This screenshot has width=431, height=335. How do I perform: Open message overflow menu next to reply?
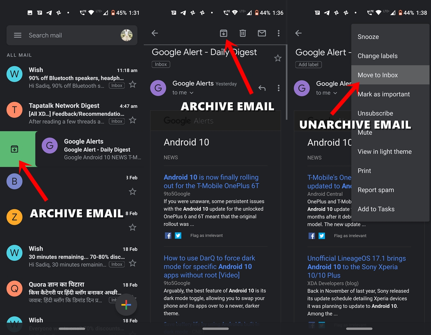pyautogui.click(x=278, y=88)
